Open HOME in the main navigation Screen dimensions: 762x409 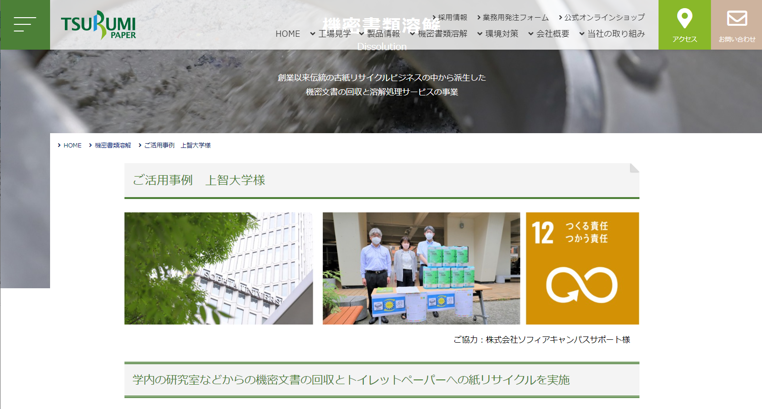click(288, 34)
